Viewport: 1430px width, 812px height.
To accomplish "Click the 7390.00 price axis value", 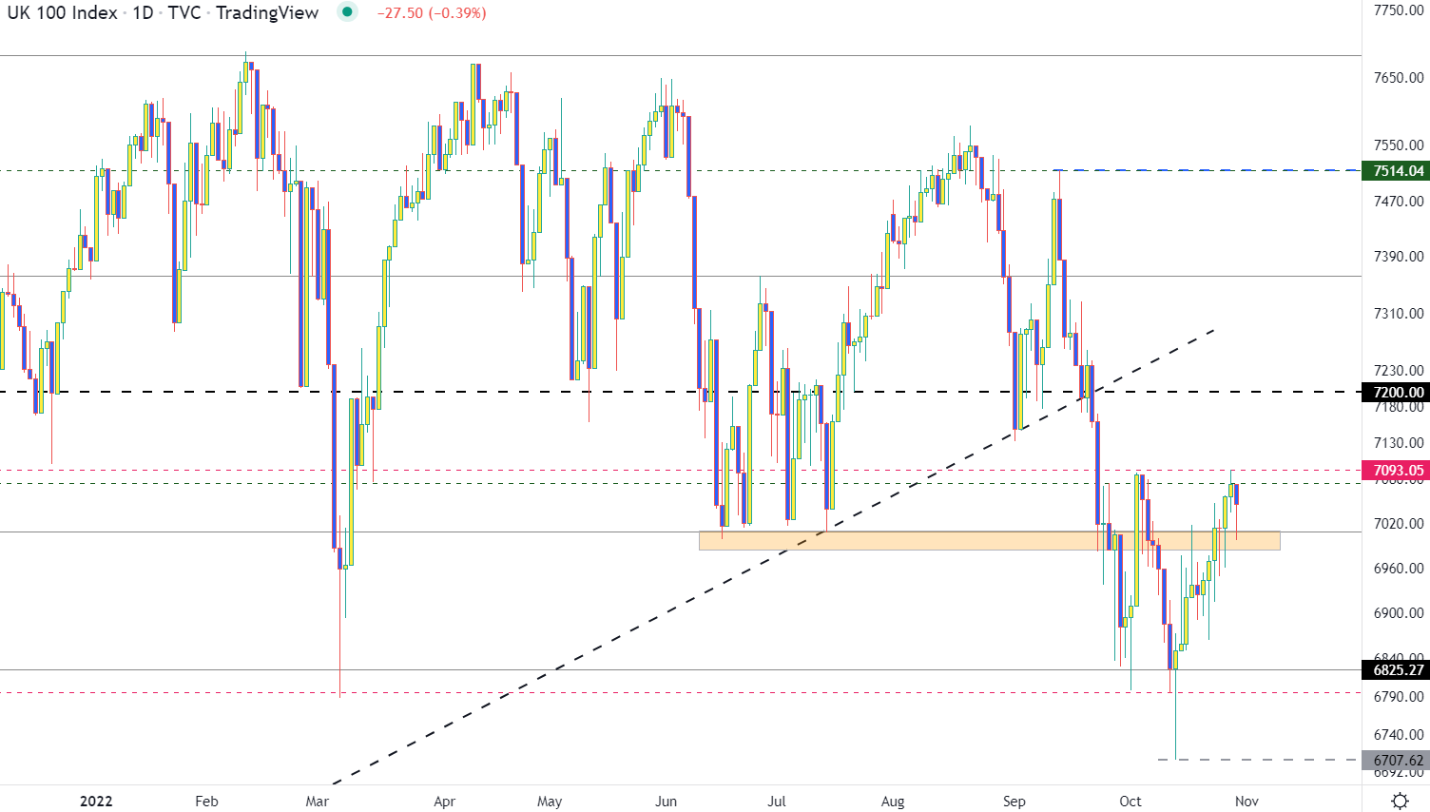I will [x=1399, y=257].
